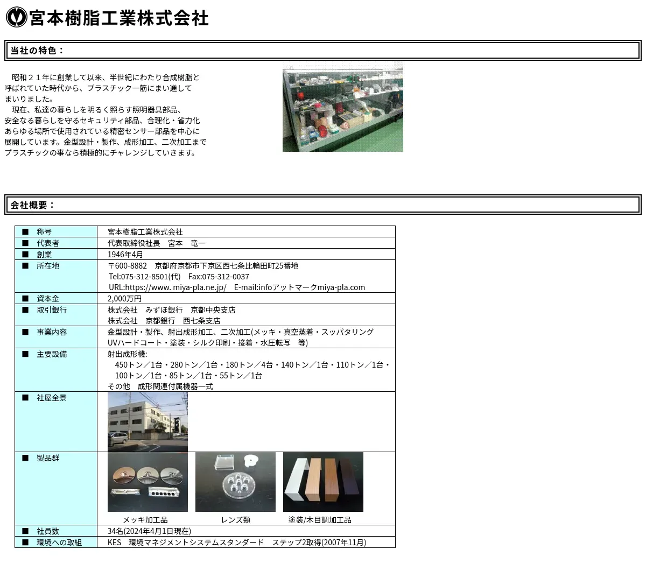The image size is (646, 563).
Task: Click the 主要設備 row label
Action: point(52,354)
